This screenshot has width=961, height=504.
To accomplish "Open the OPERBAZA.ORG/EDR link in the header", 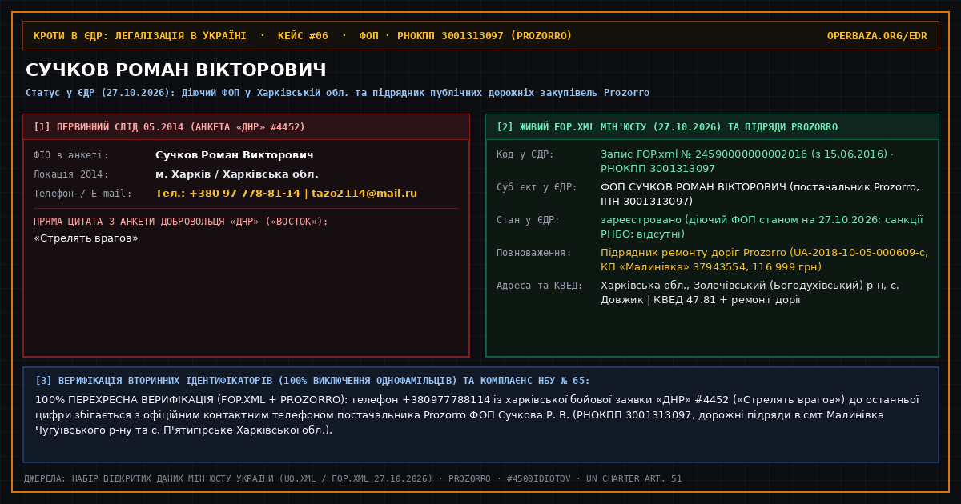I will coord(877,36).
